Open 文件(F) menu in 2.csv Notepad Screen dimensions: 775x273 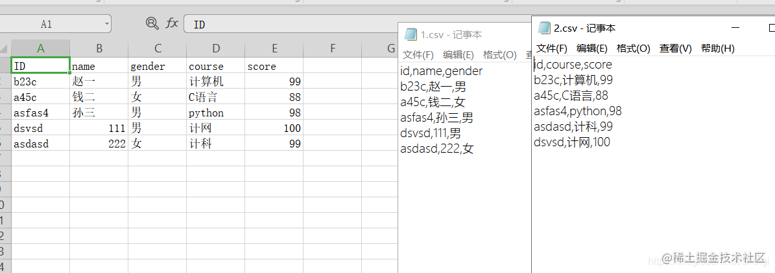point(552,49)
